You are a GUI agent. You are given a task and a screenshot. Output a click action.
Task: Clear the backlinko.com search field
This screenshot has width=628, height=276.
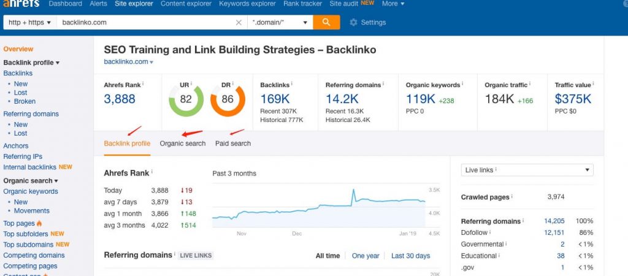(x=239, y=23)
